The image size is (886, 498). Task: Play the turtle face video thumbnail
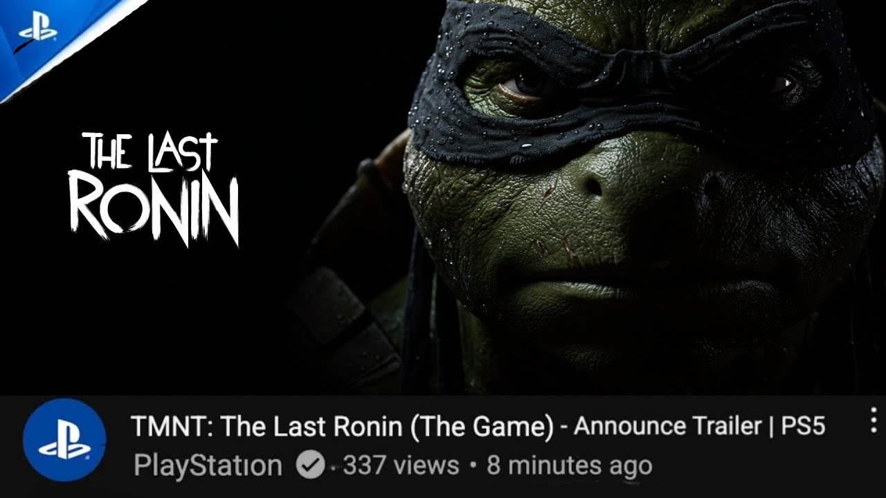pyautogui.click(x=443, y=197)
